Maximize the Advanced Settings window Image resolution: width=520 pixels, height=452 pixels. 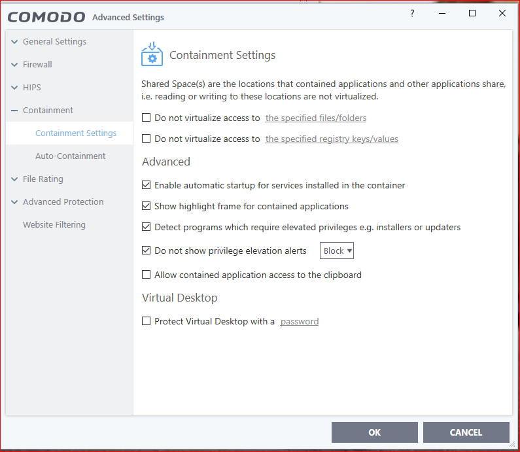pos(472,14)
